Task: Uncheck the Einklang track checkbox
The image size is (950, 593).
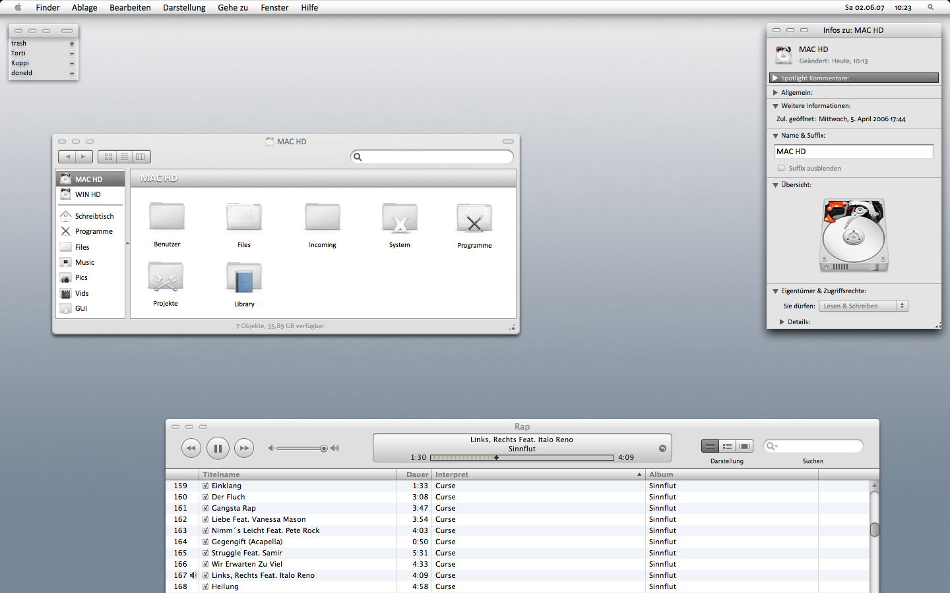Action: 205,486
